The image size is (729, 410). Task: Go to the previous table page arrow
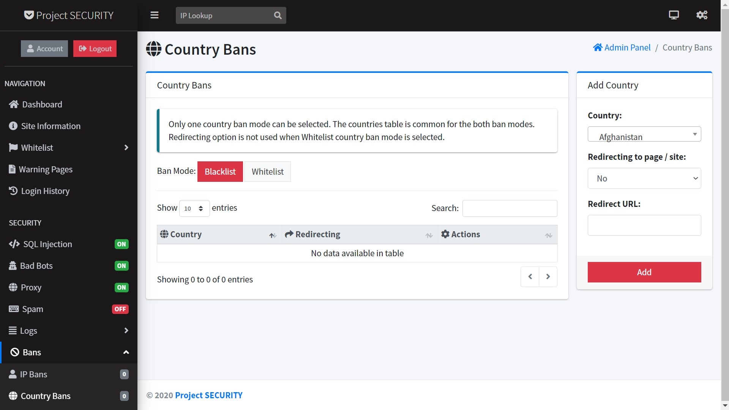(530, 277)
